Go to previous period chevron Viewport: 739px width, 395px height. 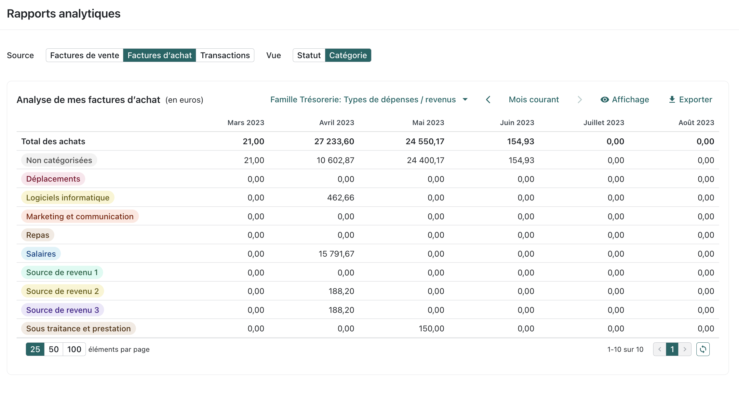pyautogui.click(x=488, y=99)
